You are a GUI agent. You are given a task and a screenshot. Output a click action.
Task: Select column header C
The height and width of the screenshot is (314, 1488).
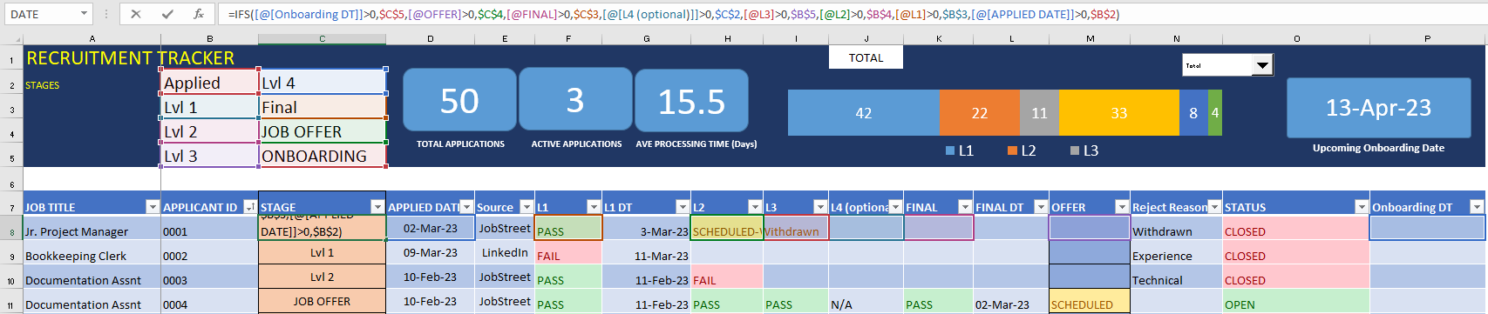pyautogui.click(x=322, y=38)
